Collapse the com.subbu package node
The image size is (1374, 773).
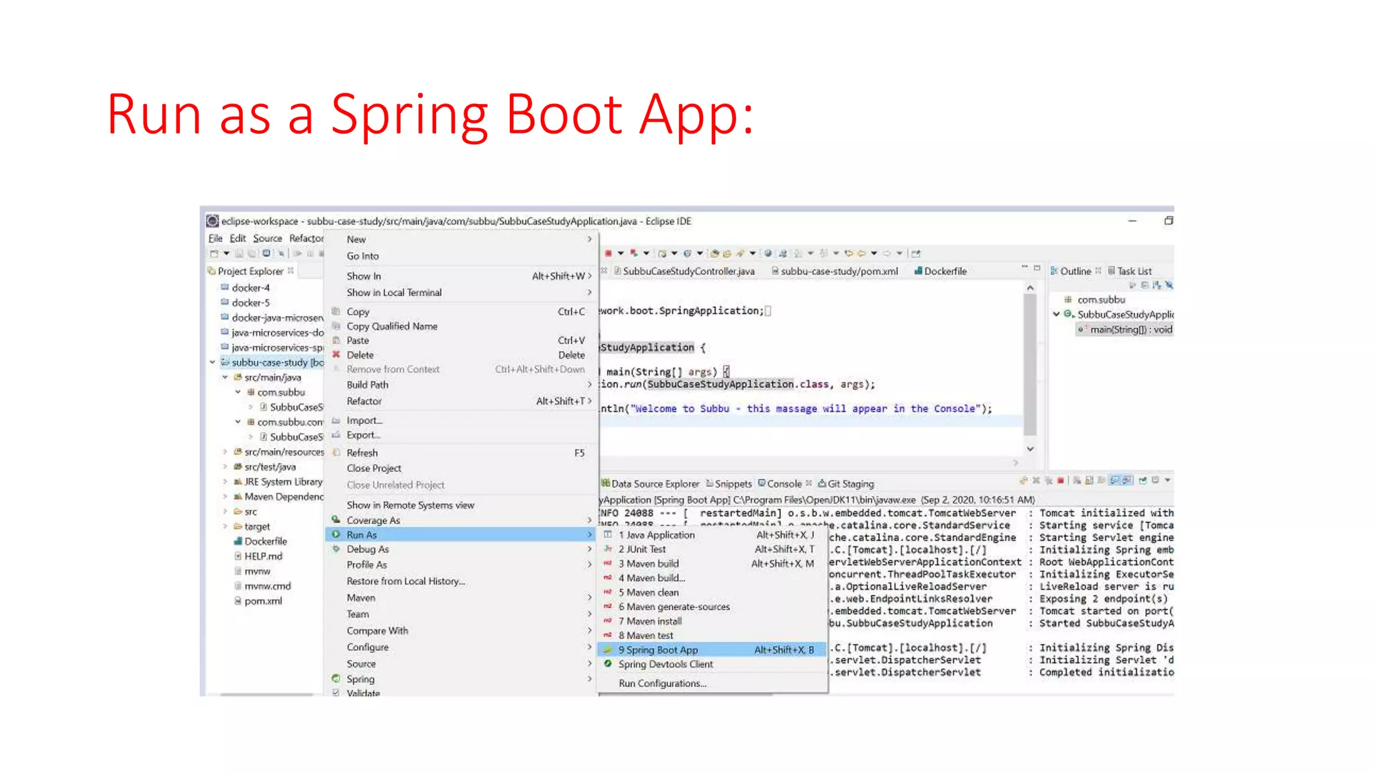point(238,392)
